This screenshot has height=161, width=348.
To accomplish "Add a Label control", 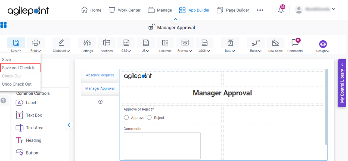I will click(26, 103).
